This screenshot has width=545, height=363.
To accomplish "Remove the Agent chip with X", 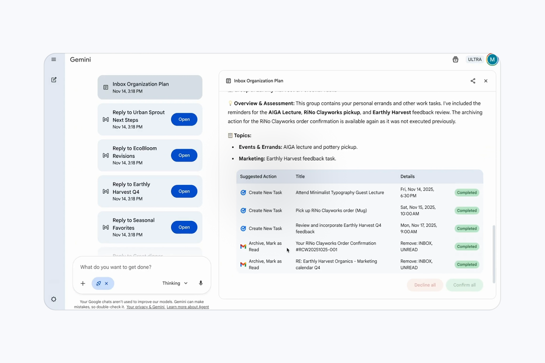I will point(107,283).
